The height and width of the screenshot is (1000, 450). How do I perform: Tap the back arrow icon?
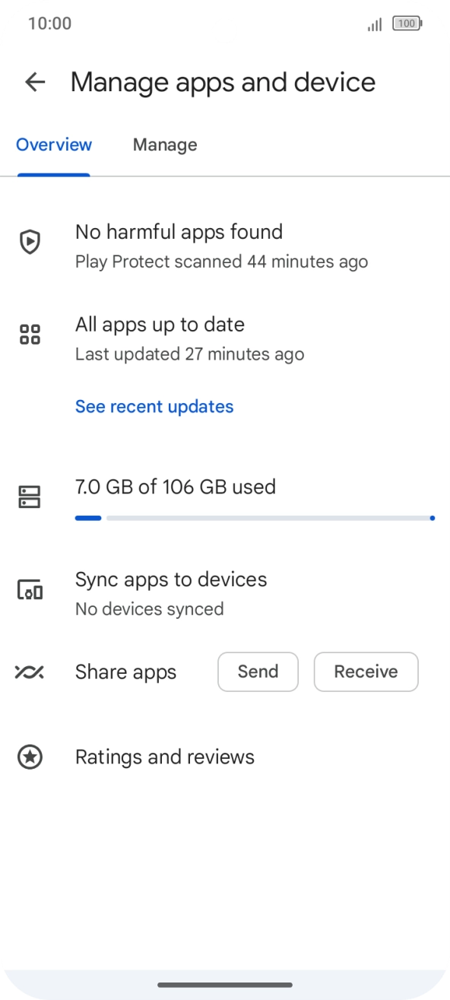pyautogui.click(x=35, y=82)
